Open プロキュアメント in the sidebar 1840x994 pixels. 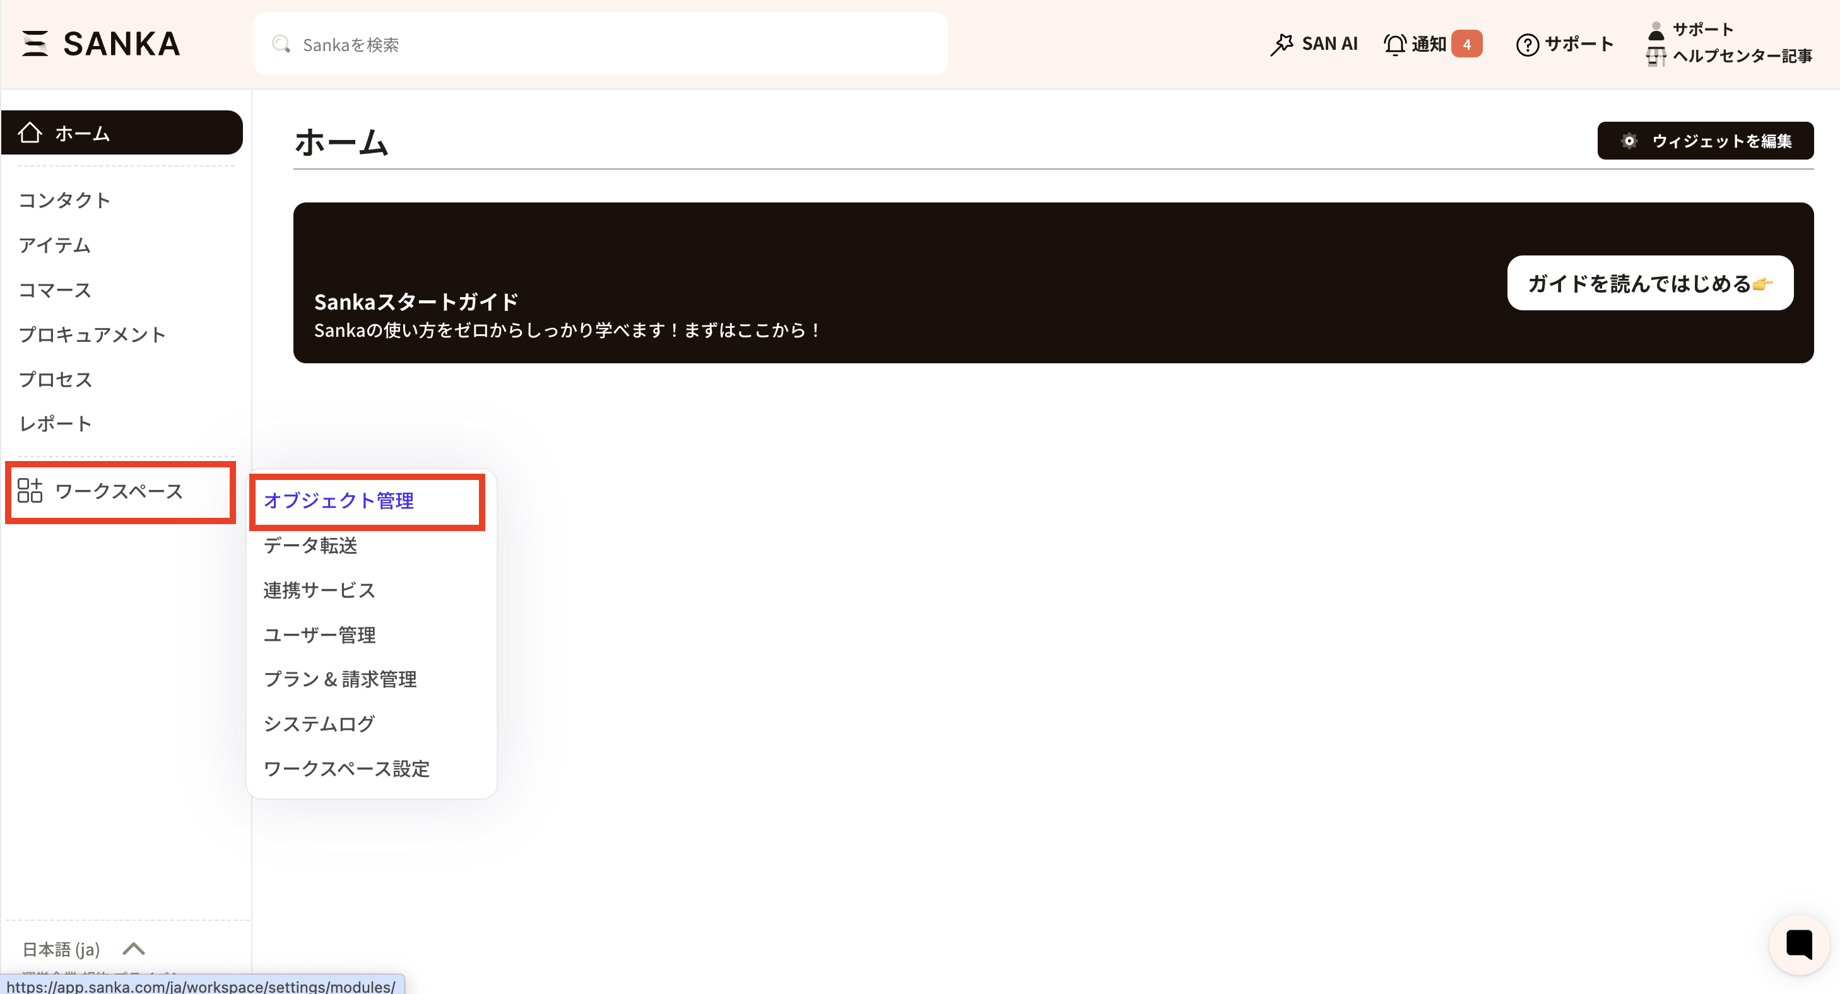(92, 334)
